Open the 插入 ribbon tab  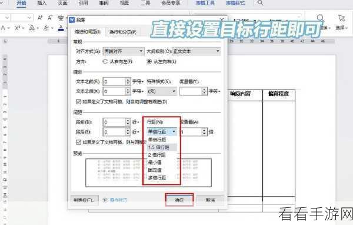[42, 3]
